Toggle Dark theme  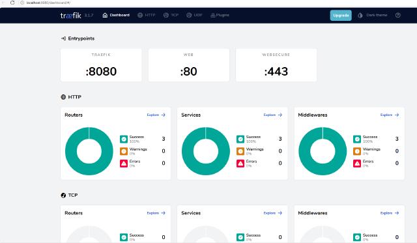tap(372, 15)
